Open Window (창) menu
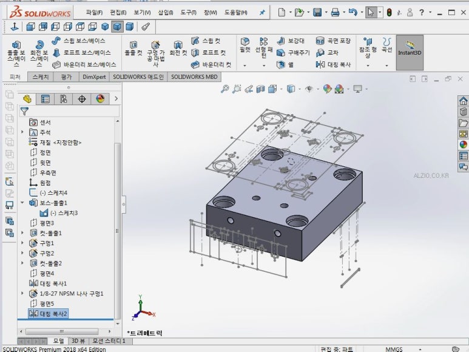Screen dimensions: 469x352 point(211,13)
